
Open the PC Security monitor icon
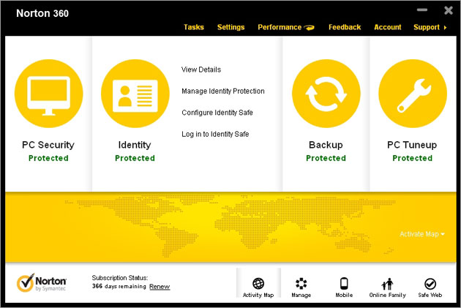[49, 94]
